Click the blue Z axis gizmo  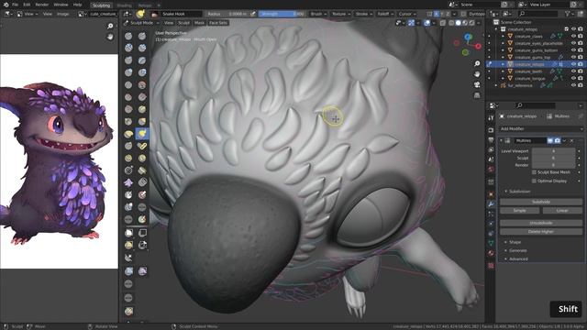pyautogui.click(x=468, y=37)
